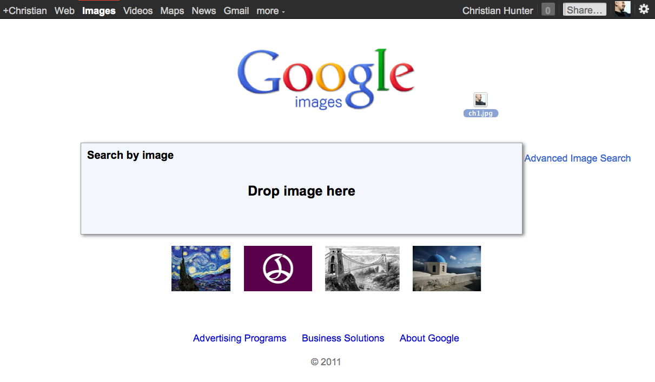Open the +Christian menu item
The width and height of the screenshot is (655, 382).
25,11
